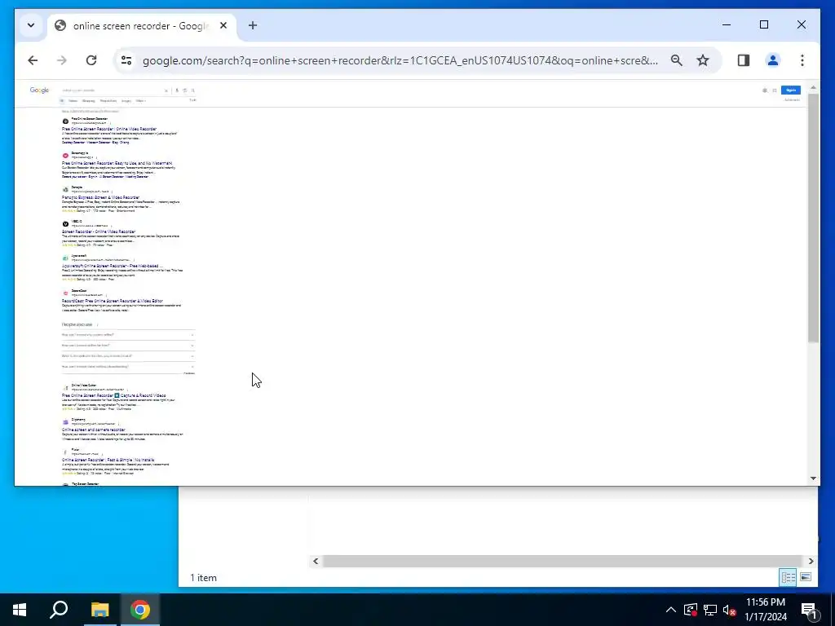View site information for google.com
835x626 pixels.
point(126,60)
